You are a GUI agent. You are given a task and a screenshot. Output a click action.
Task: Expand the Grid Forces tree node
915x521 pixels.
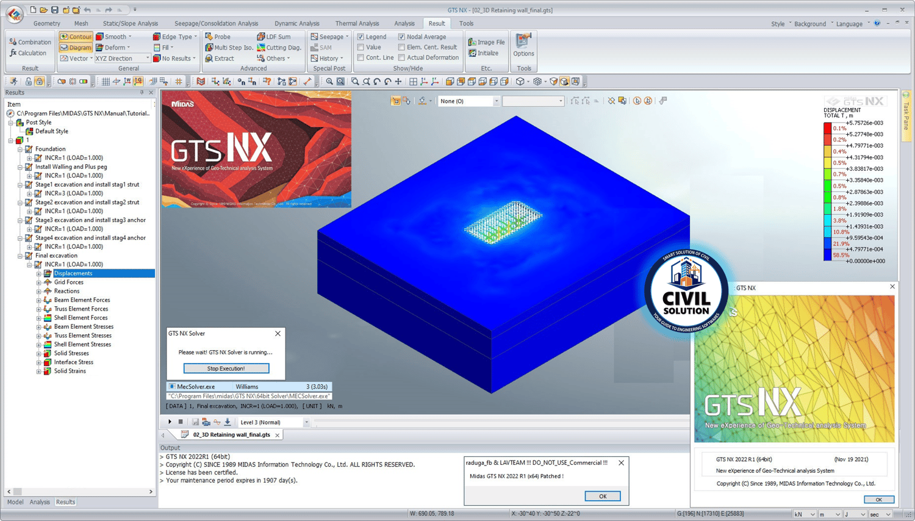click(38, 282)
